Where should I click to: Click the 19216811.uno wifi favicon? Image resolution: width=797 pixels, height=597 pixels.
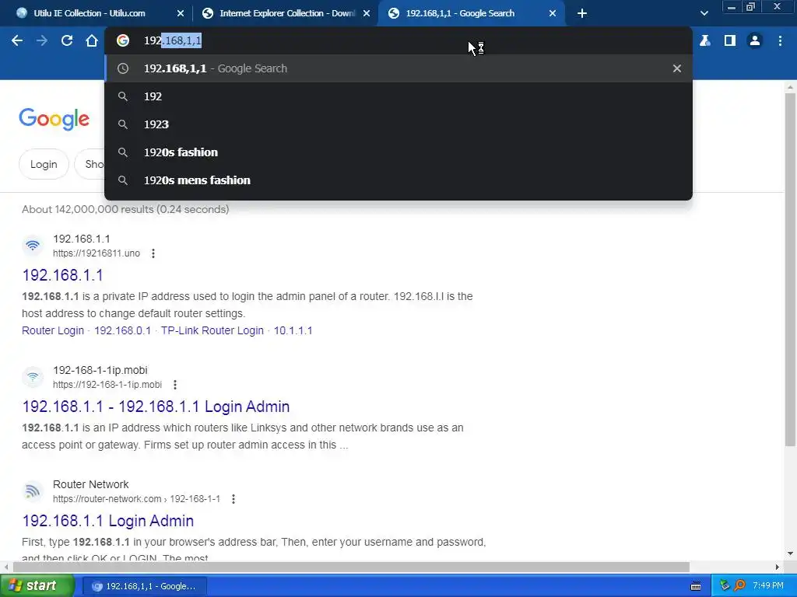33,246
